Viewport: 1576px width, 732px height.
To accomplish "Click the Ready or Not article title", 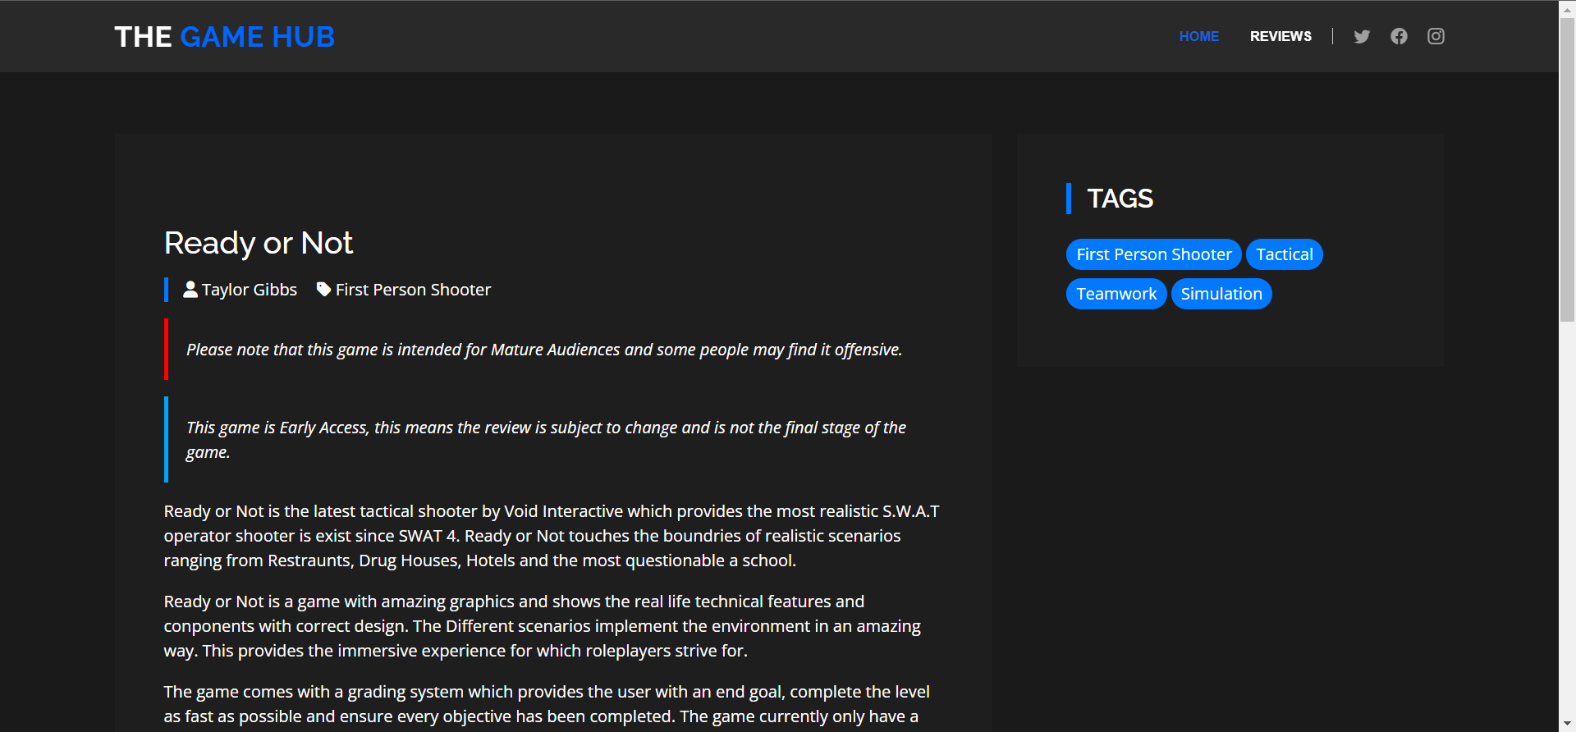I will [x=258, y=243].
